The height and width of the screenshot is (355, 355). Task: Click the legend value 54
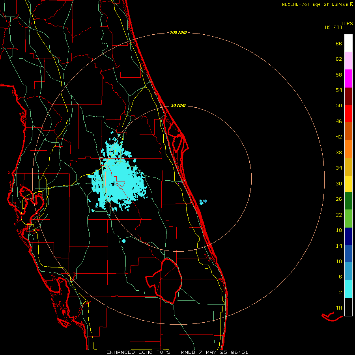point(339,90)
